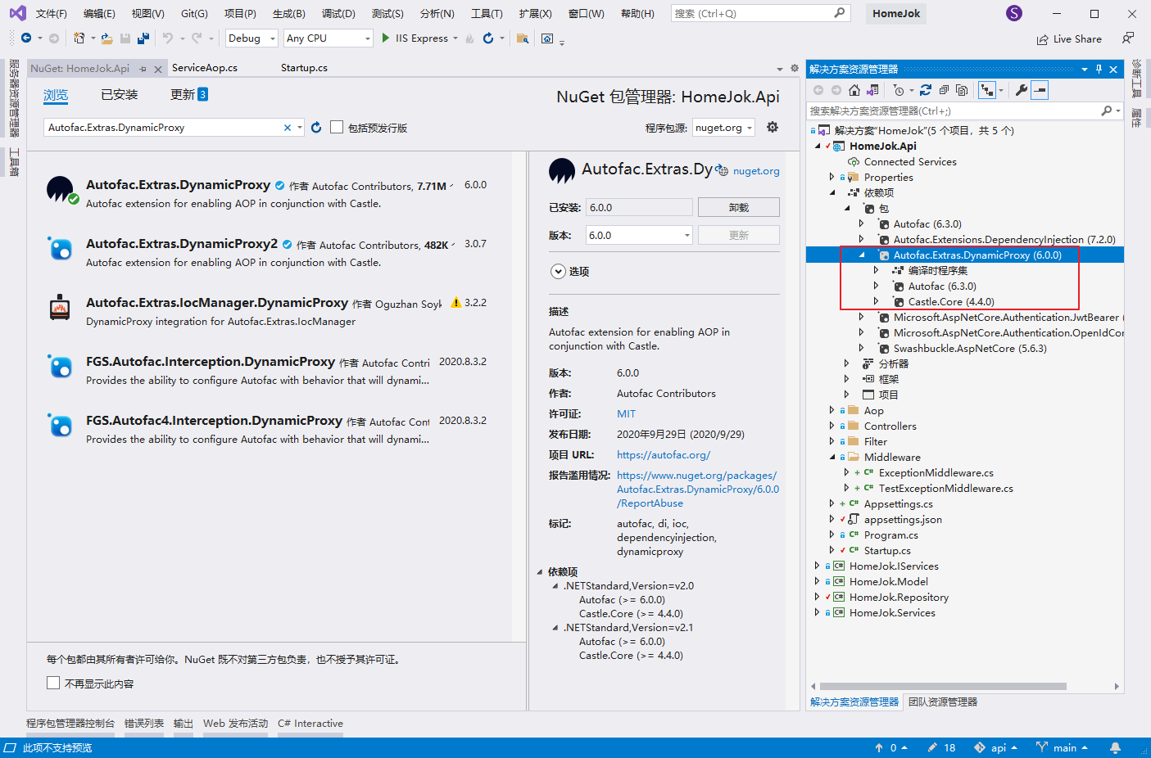Collapse the .NETStandard,Version=v2.0 dependency group
The width and height of the screenshot is (1151, 758).
pos(555,586)
